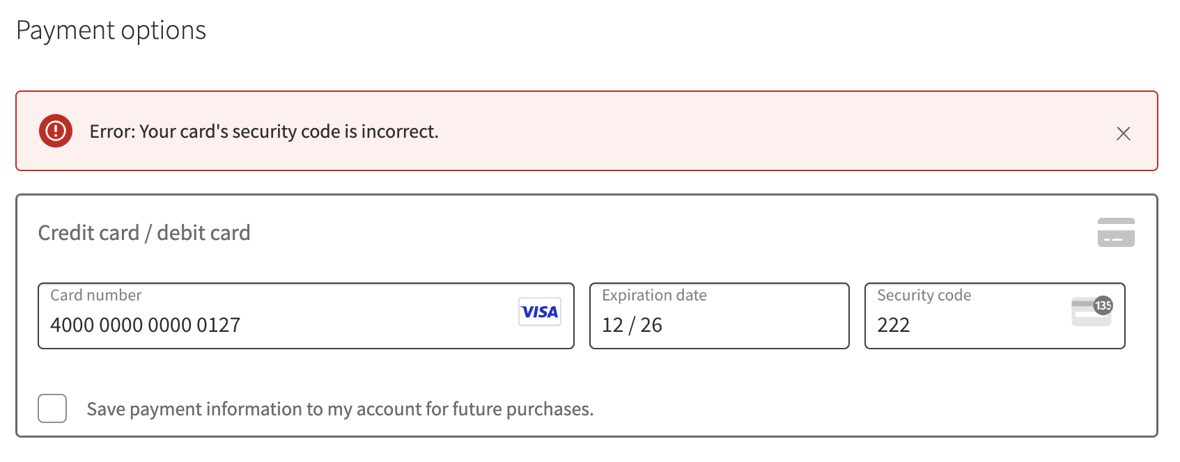Click the save payment information label text

tap(340, 409)
